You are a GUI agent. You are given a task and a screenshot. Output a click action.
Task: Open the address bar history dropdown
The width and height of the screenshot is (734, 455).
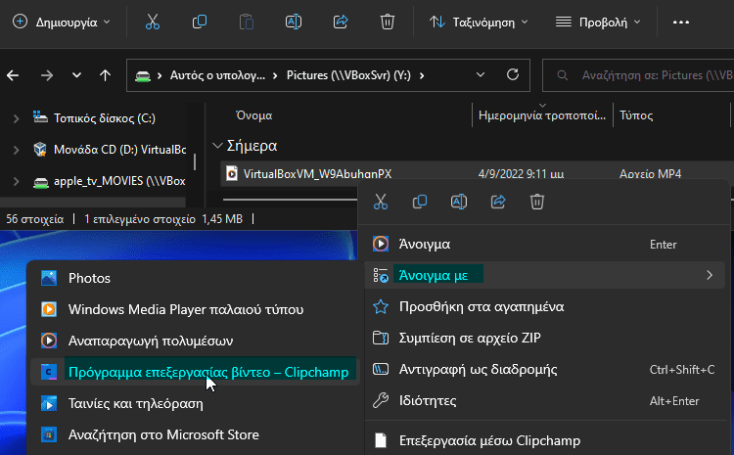pyautogui.click(x=481, y=75)
